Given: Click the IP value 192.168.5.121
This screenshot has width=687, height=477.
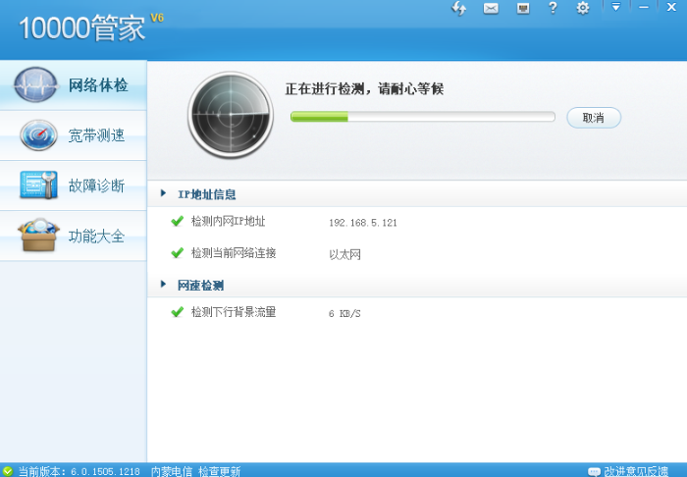Looking at the screenshot, I should (x=363, y=223).
